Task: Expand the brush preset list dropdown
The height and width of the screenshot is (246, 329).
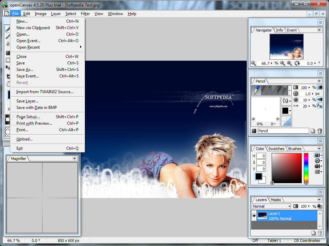Action: pos(290,90)
